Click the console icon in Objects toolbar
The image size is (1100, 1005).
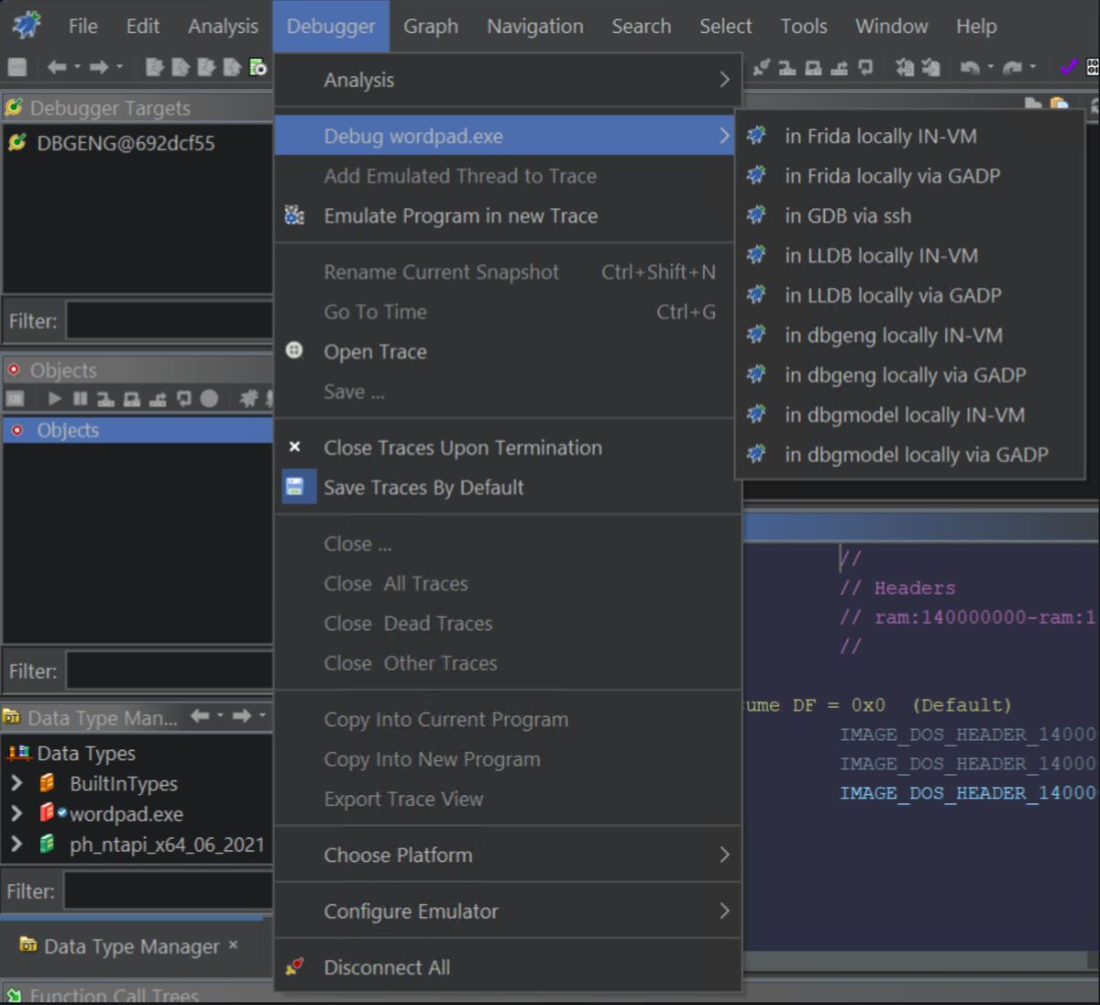click(16, 398)
